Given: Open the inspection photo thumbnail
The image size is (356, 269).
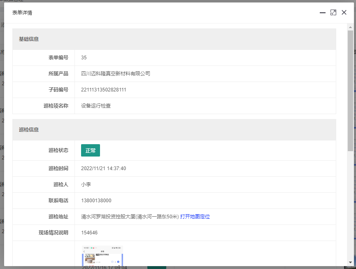Looking at the screenshot, I should 102,256.
